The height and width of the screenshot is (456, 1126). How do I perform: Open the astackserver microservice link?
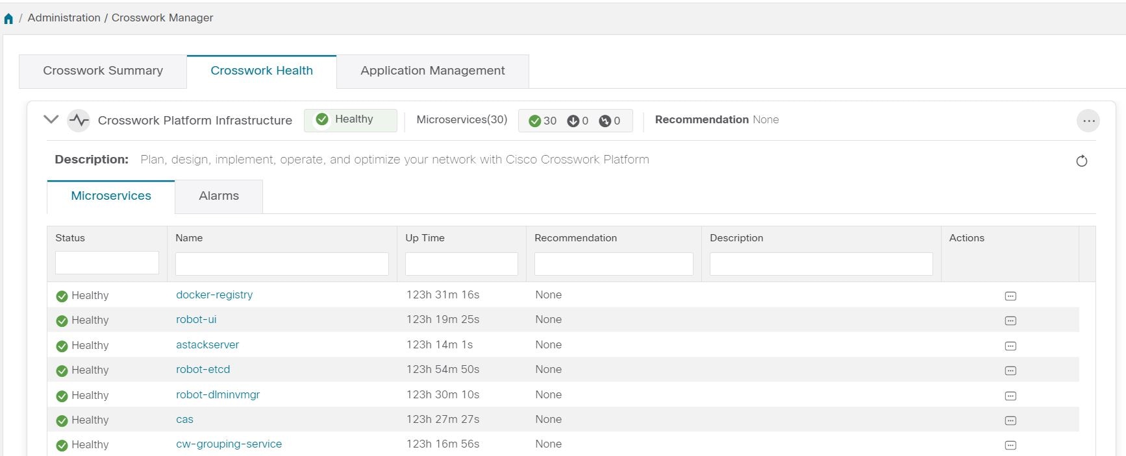click(207, 345)
